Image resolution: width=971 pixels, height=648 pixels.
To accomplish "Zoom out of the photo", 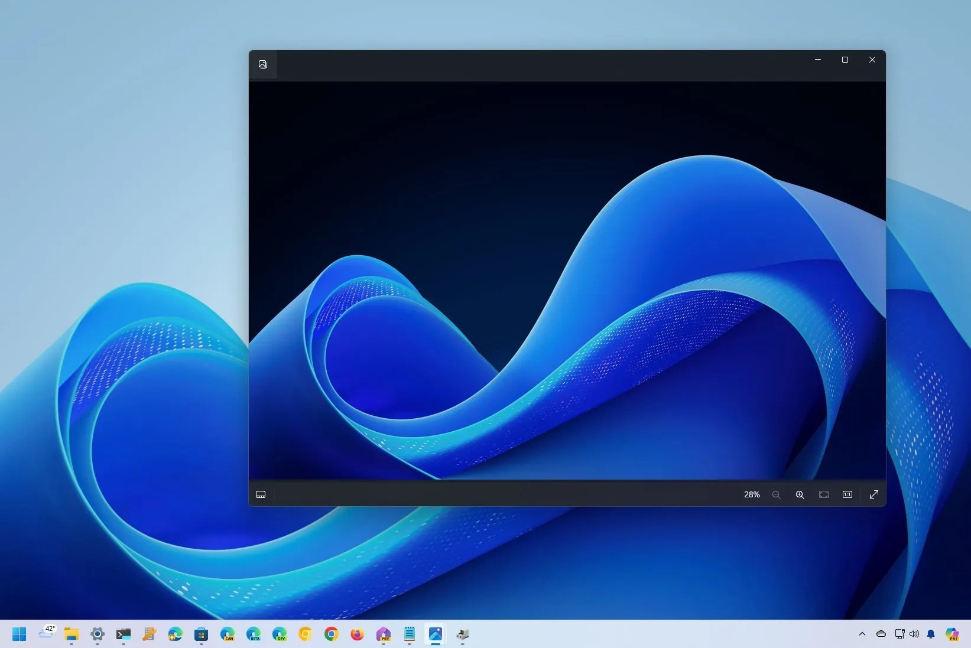I will tap(777, 495).
